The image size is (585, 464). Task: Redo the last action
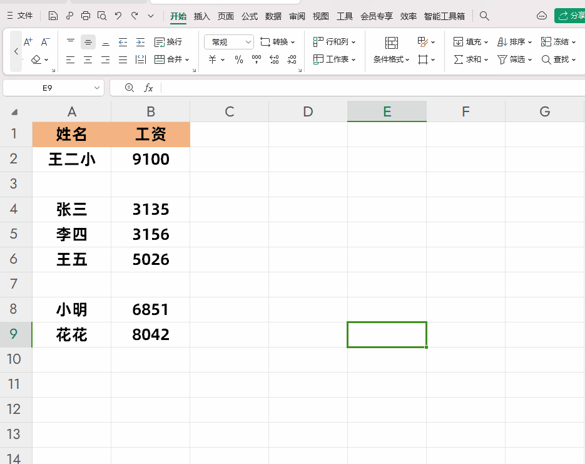(135, 16)
